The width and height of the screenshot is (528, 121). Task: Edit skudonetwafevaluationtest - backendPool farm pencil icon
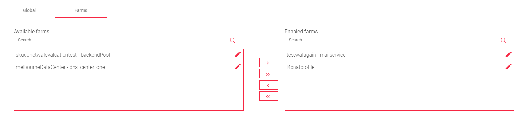238,54
